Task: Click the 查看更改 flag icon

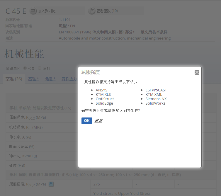Action: pyautogui.click(x=92, y=11)
